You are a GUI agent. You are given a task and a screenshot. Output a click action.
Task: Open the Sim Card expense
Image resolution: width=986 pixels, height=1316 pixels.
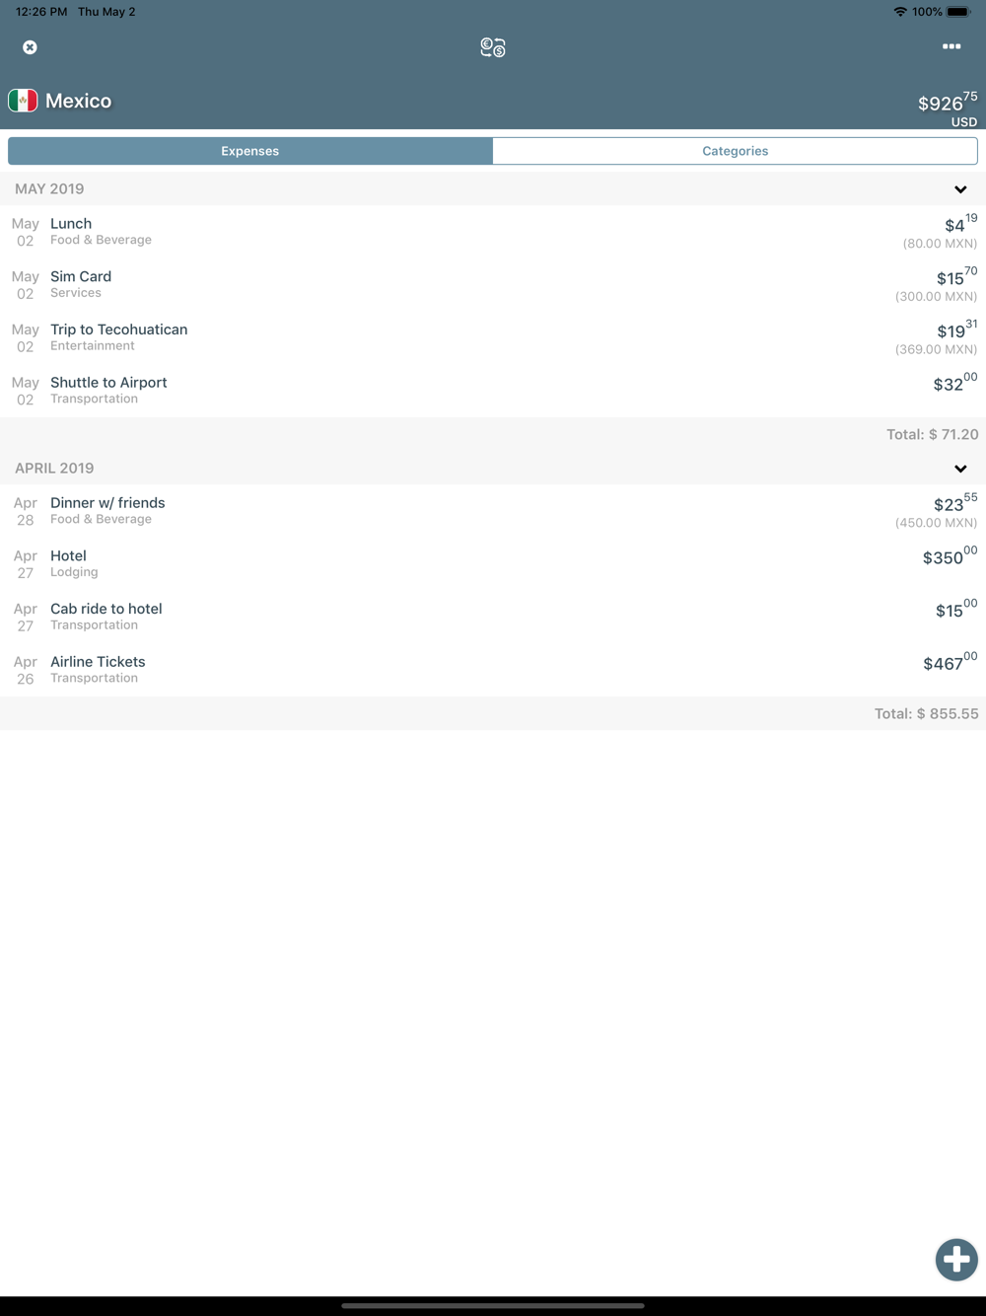[493, 285]
